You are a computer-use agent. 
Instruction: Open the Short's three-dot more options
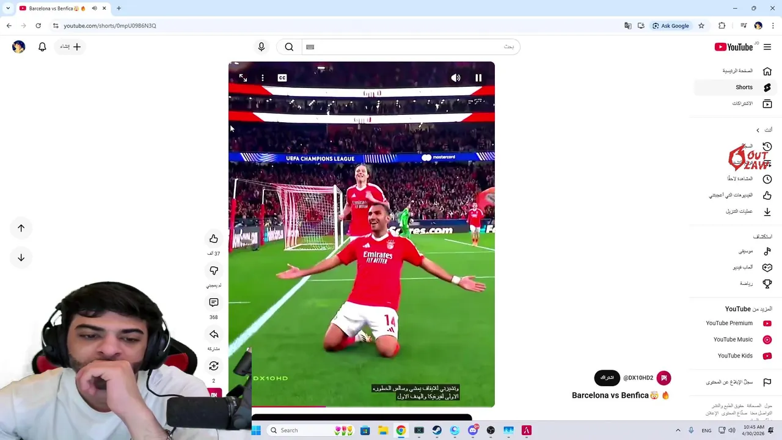(263, 78)
